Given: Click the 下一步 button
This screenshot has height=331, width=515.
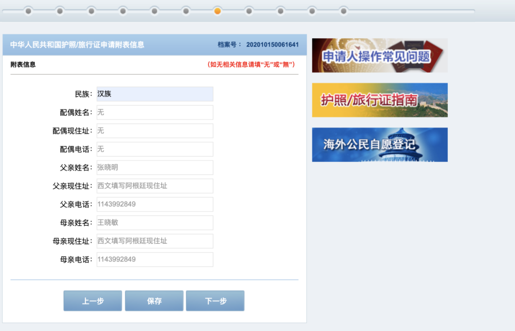Looking at the screenshot, I should point(215,300).
